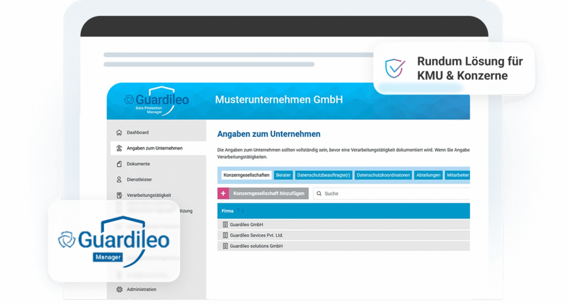Open Administration in sidebar
This screenshot has width=568, height=305.
point(141,290)
